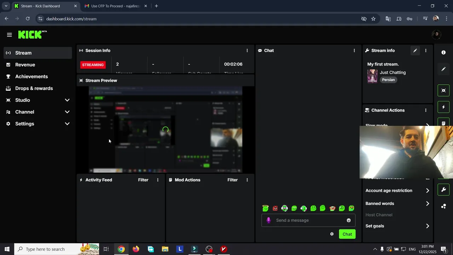This screenshot has height=255, width=453.
Task: Open Windows notification center
Action: coord(443,249)
